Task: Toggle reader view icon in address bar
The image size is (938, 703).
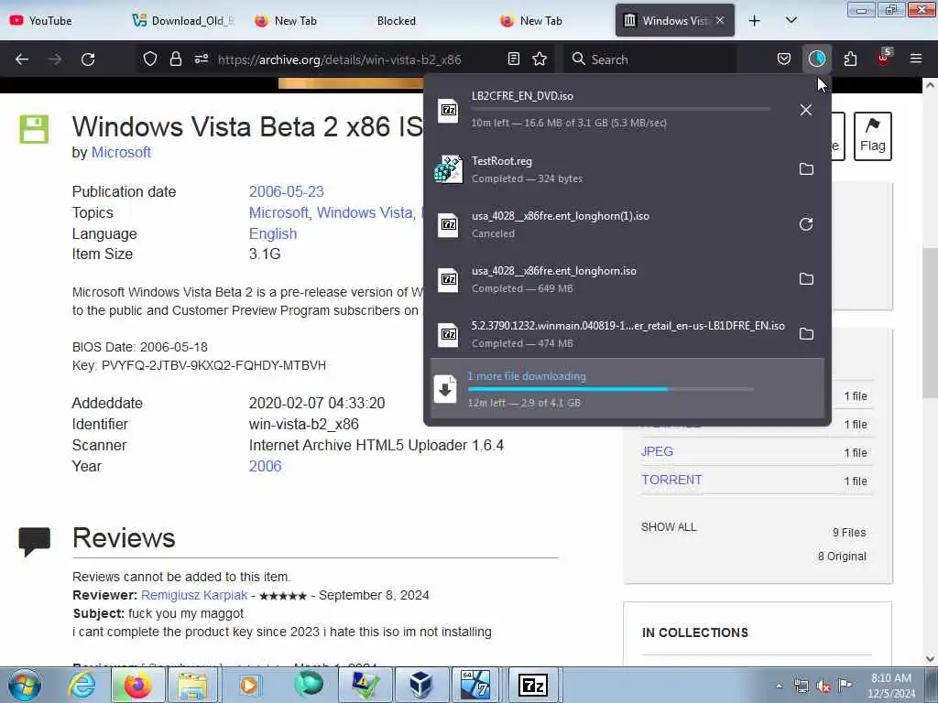Action: [x=513, y=59]
